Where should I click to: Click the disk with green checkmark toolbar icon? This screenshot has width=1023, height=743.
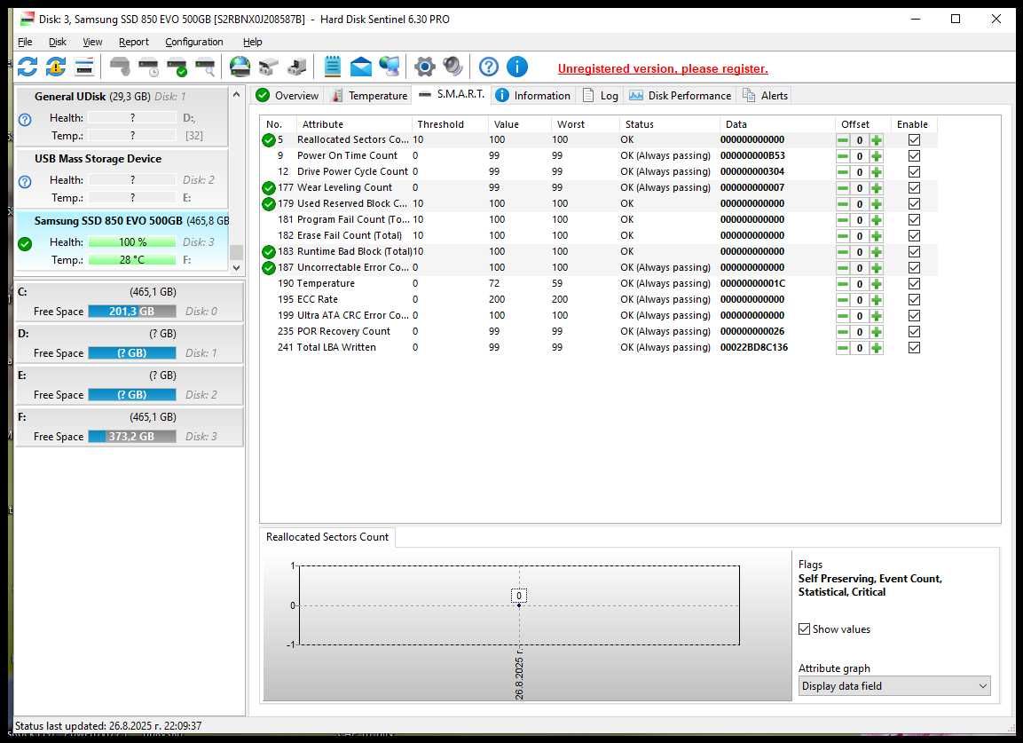pyautogui.click(x=177, y=67)
